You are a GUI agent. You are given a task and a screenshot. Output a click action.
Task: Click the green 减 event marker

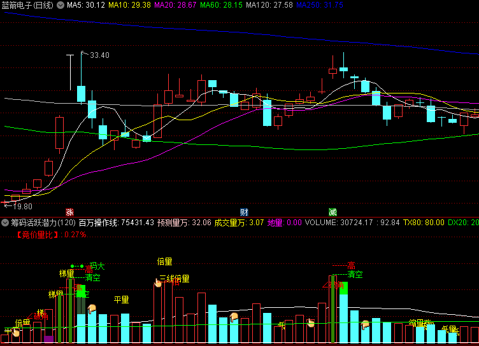click(x=332, y=212)
